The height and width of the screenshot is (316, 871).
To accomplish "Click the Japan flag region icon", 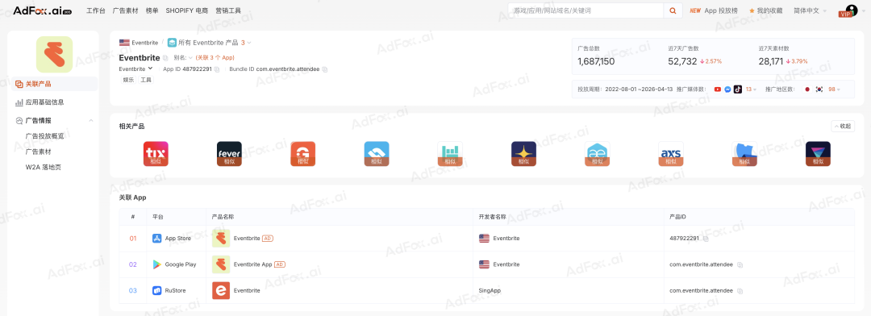I will pyautogui.click(x=807, y=89).
